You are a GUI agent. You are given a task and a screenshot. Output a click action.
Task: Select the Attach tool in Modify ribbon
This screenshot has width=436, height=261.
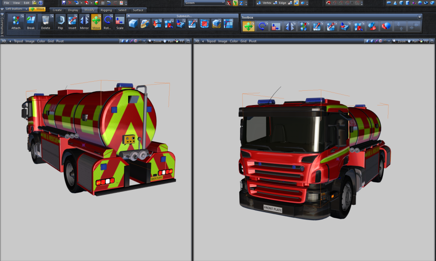pyautogui.click(x=16, y=22)
